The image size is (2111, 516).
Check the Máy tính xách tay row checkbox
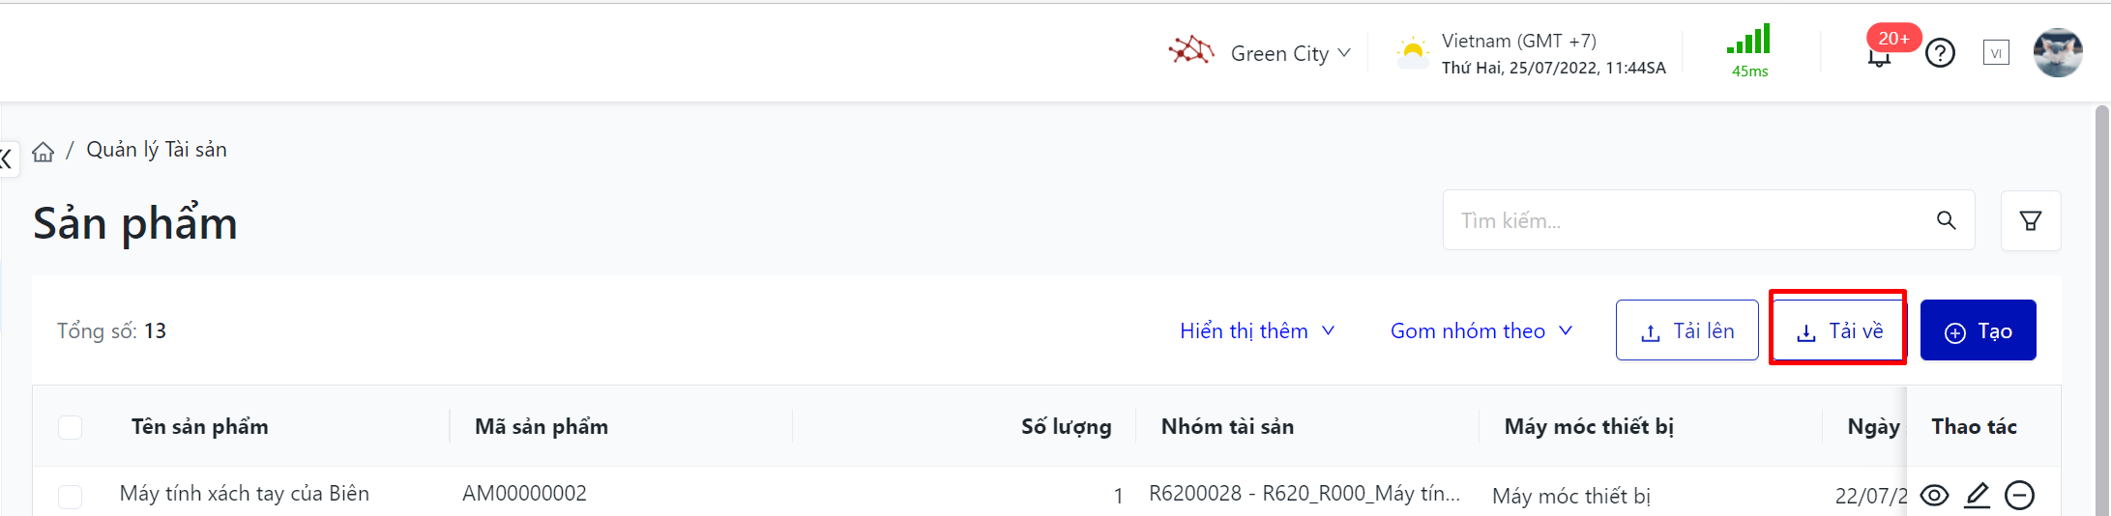[x=71, y=496]
